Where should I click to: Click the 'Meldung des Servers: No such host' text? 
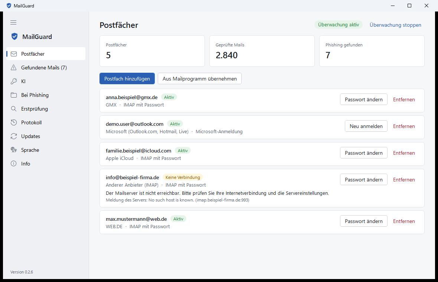(178, 200)
